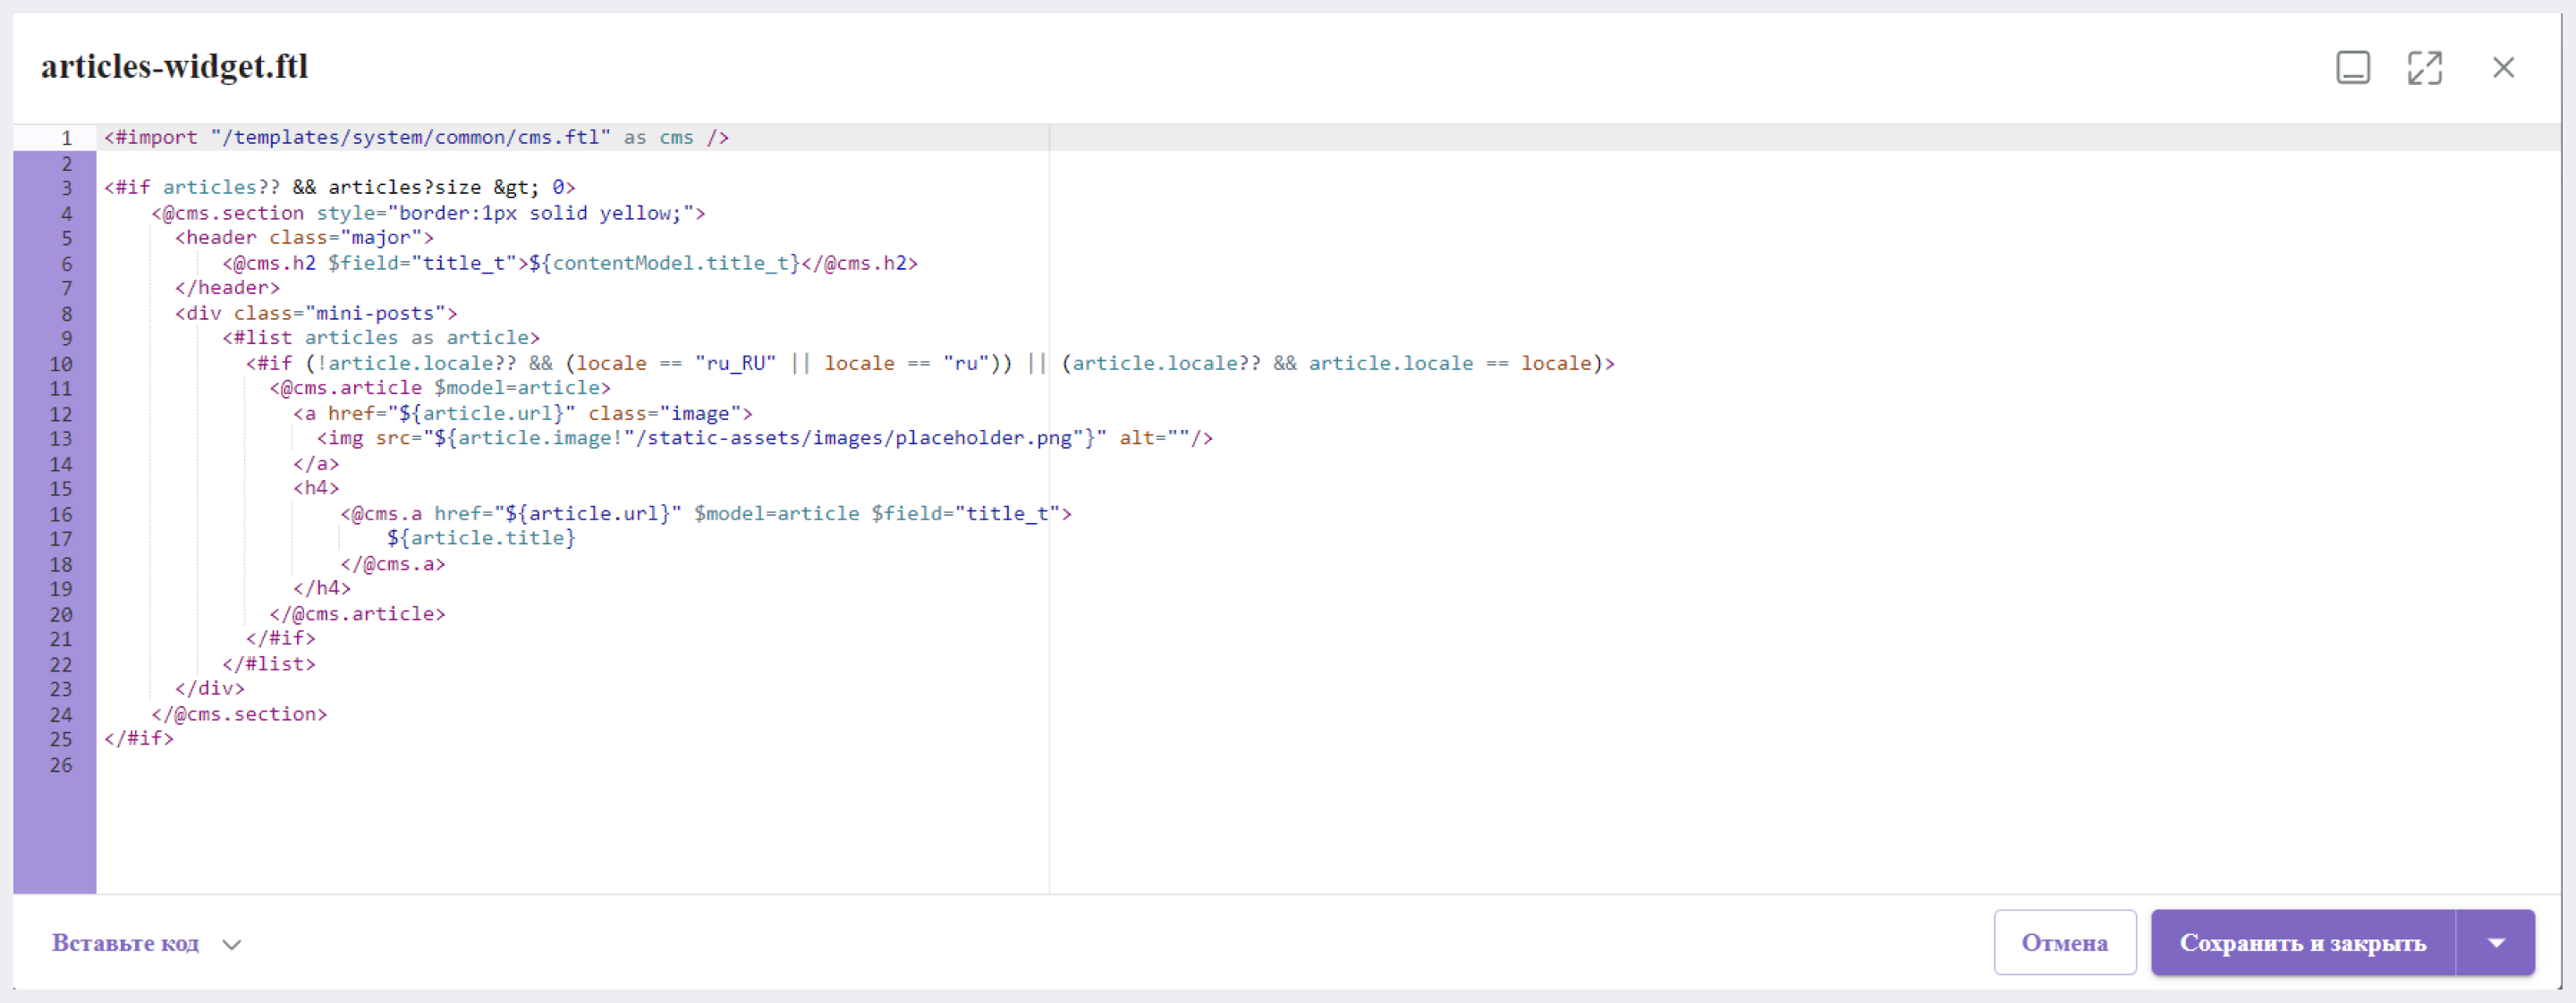Viewport: 2576px width, 1003px height.
Task: Click '</header>' closing tag
Action: click(x=228, y=288)
